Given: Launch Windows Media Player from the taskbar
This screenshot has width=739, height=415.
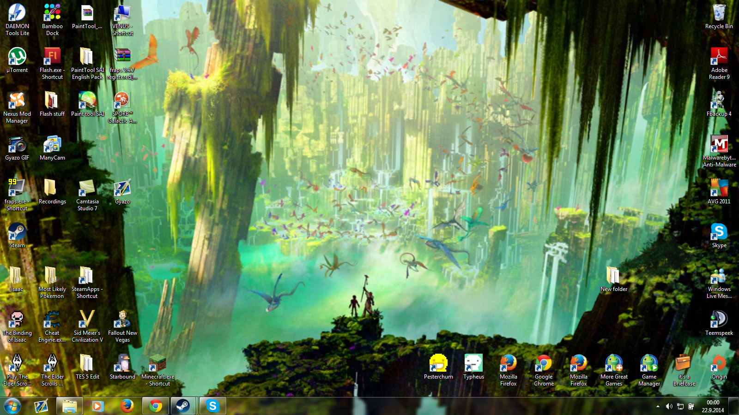Looking at the screenshot, I should 97,406.
